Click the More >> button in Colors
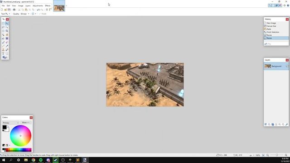 26,123
